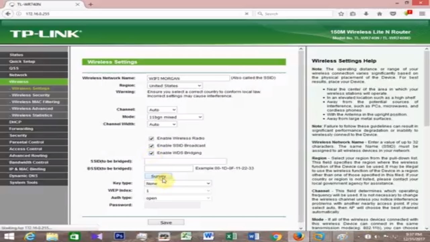
Task: Open the Key type dropdown
Action: click(x=178, y=184)
